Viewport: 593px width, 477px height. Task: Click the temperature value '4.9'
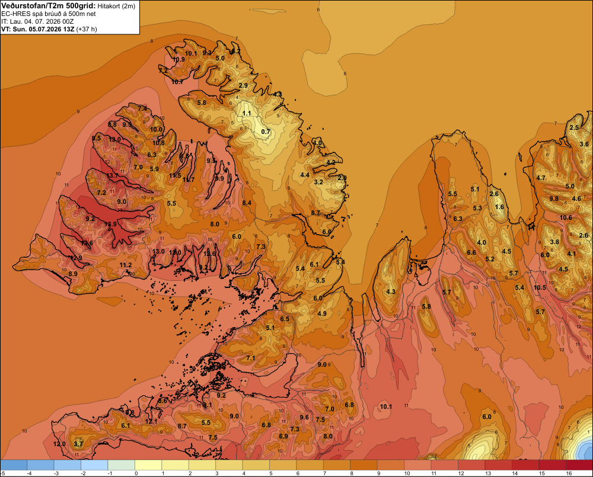coord(322,313)
